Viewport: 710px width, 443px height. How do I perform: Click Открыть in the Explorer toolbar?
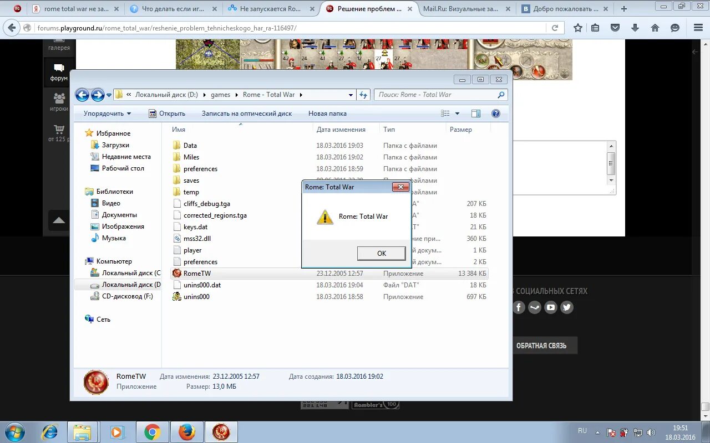click(167, 114)
